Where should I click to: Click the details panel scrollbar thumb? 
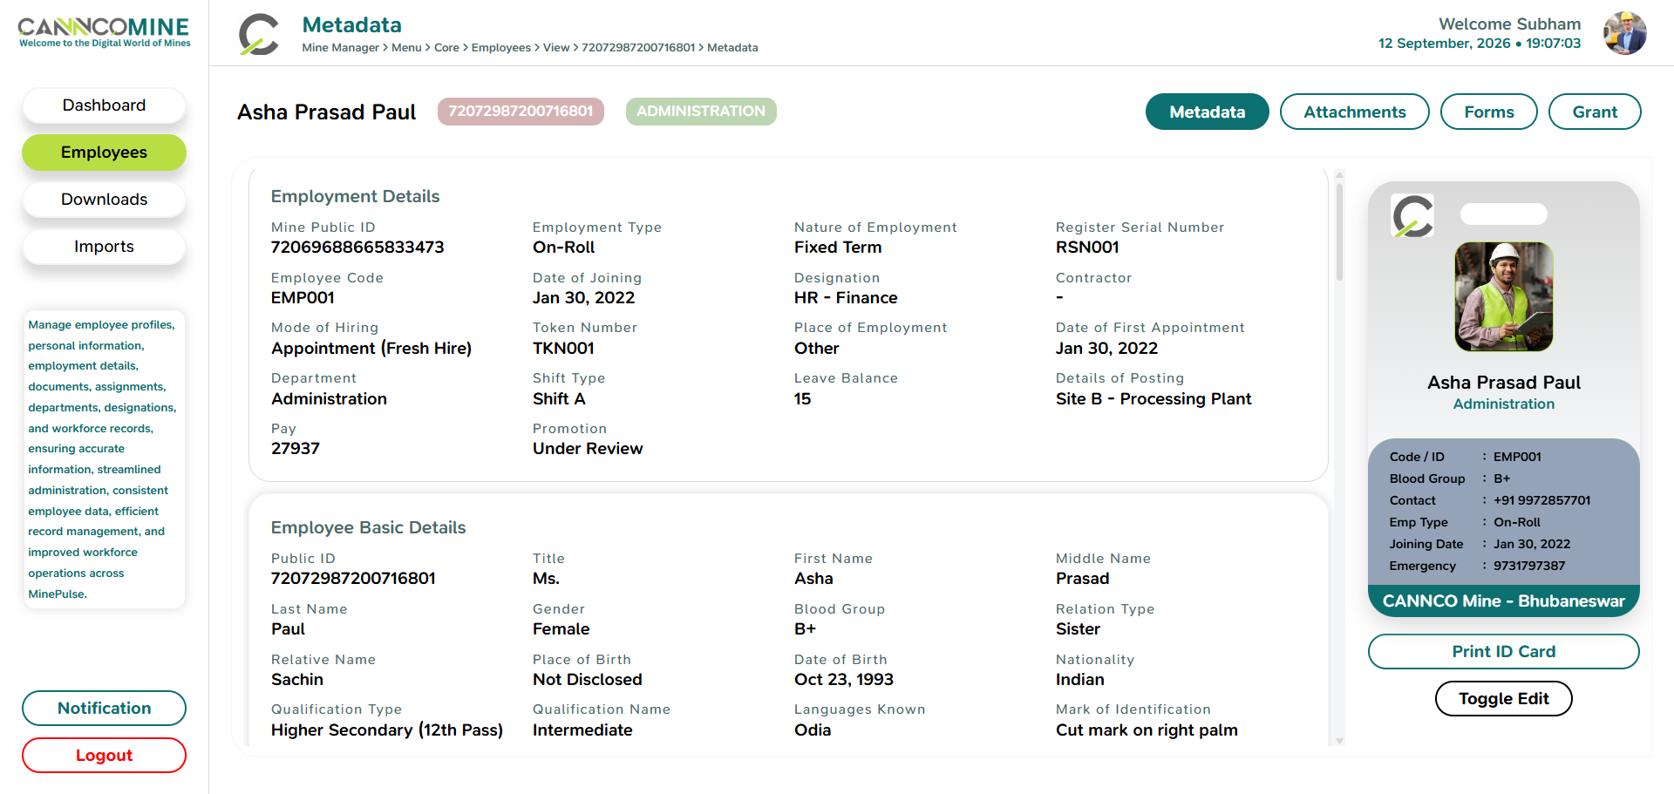tap(1339, 232)
